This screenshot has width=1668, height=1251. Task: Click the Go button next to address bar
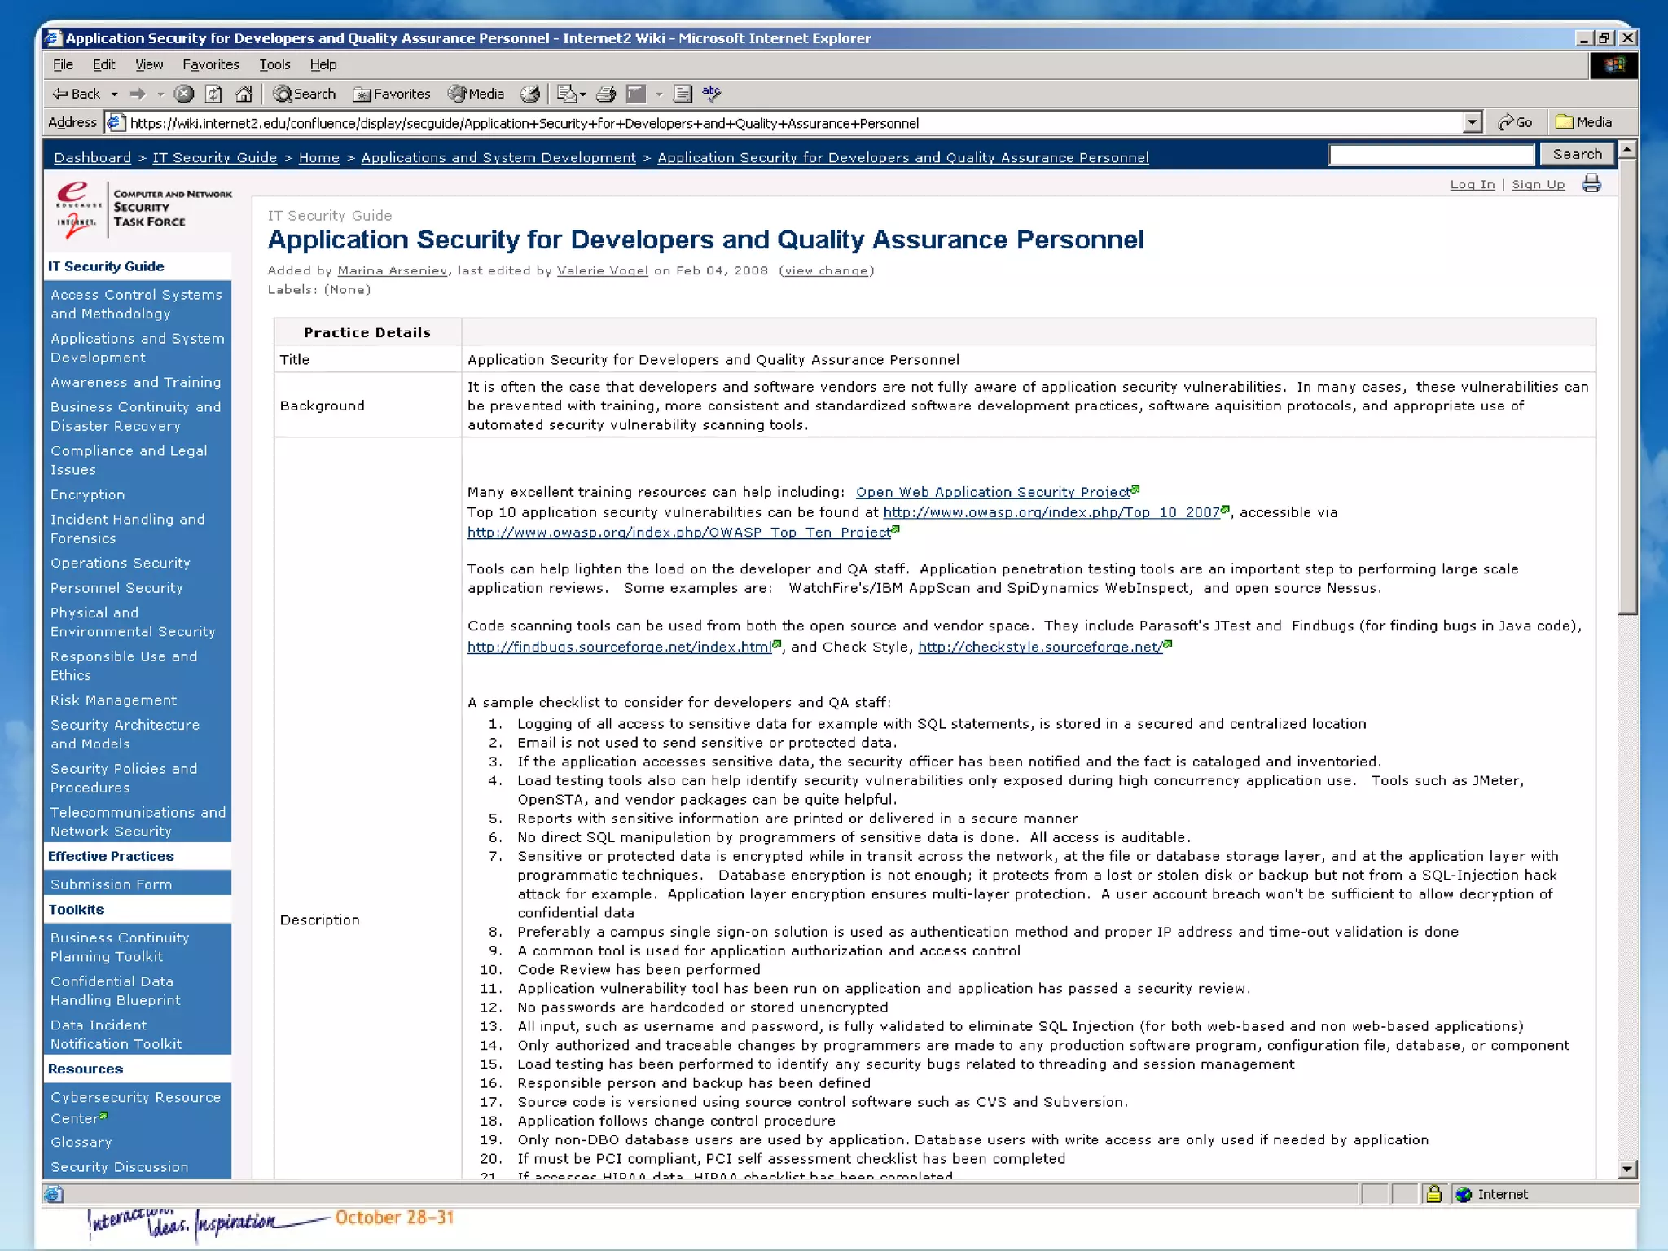1515,122
